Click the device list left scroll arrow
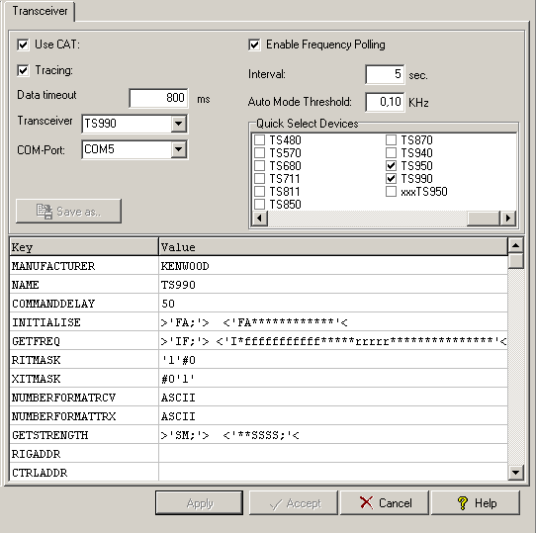Image resolution: width=536 pixels, height=533 pixels. pyautogui.click(x=260, y=218)
